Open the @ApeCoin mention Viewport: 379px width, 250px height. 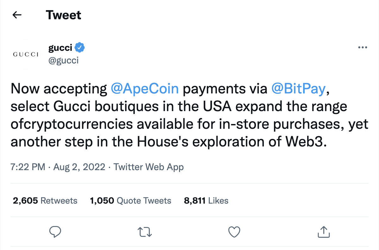pos(145,88)
